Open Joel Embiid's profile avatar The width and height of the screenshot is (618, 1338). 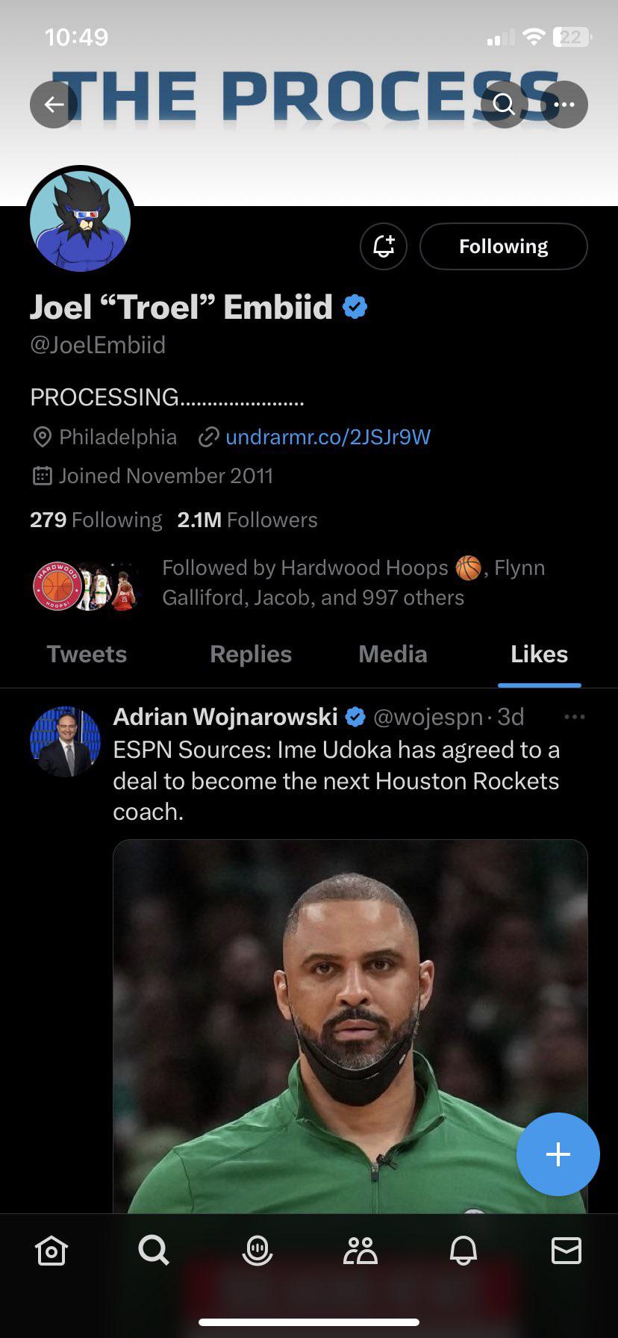tap(81, 221)
